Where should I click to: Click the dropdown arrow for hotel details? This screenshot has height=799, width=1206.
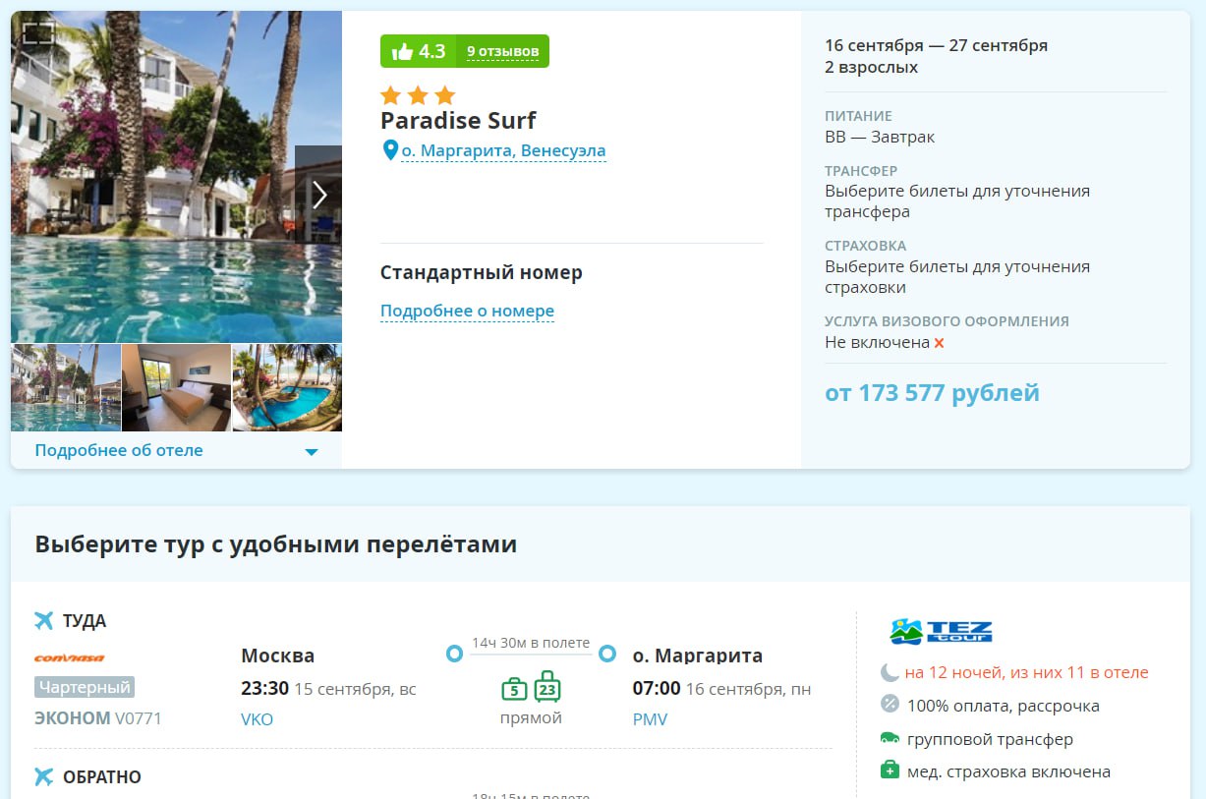pyautogui.click(x=312, y=452)
